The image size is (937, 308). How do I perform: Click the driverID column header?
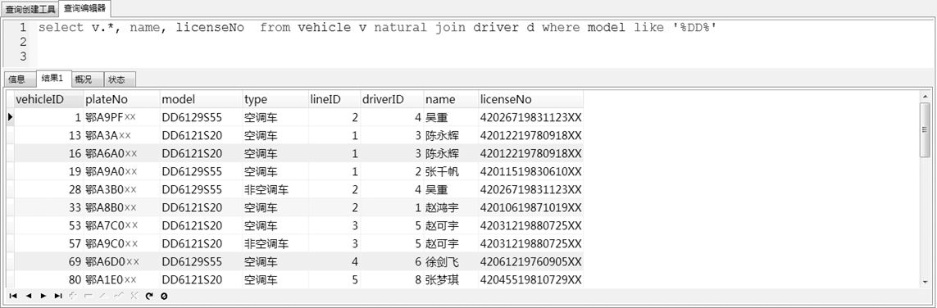tap(391, 100)
